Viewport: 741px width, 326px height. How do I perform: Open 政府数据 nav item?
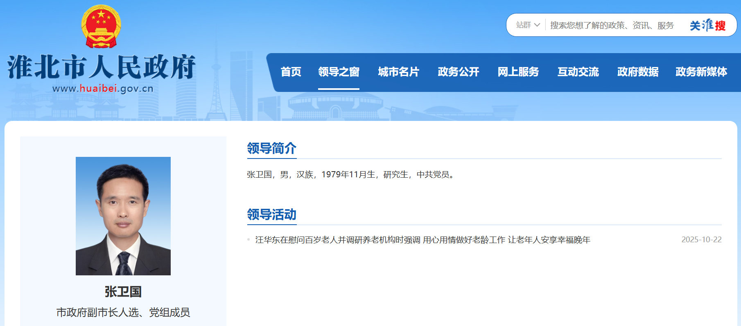(638, 72)
